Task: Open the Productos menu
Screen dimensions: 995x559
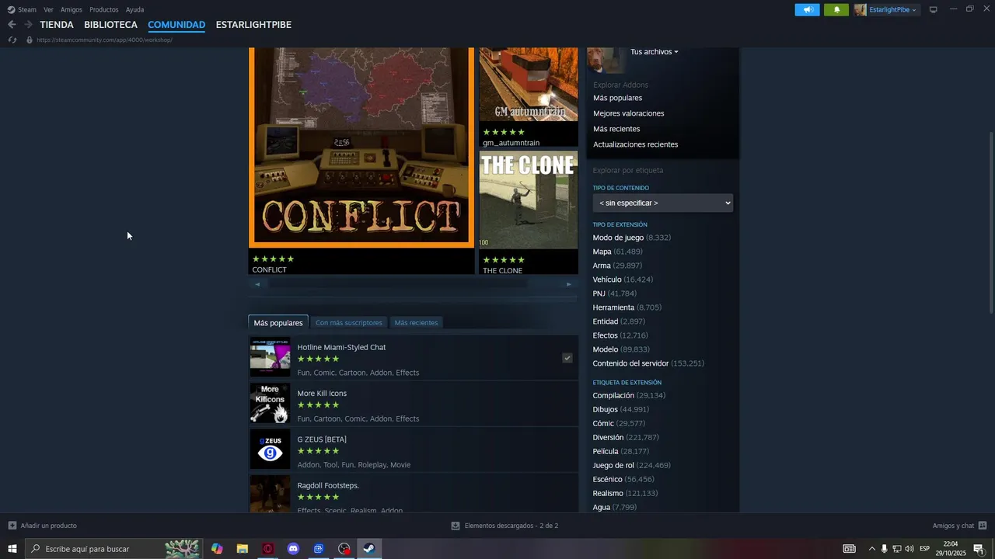Action: pos(104,9)
